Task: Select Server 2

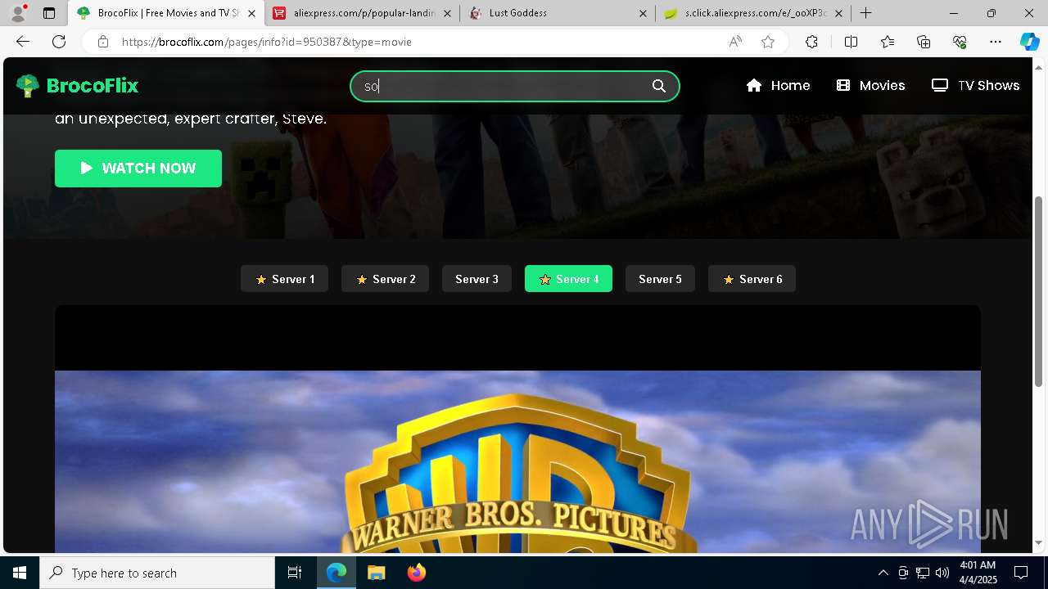Action: 385,279
